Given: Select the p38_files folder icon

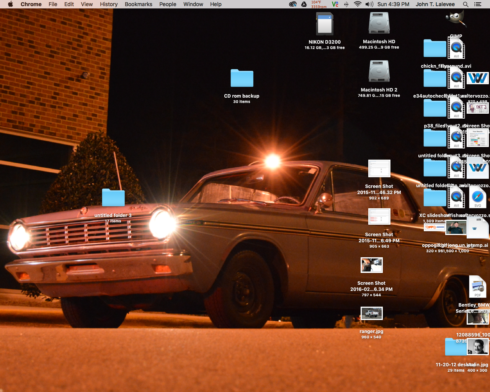Looking at the screenshot, I should 435,108.
